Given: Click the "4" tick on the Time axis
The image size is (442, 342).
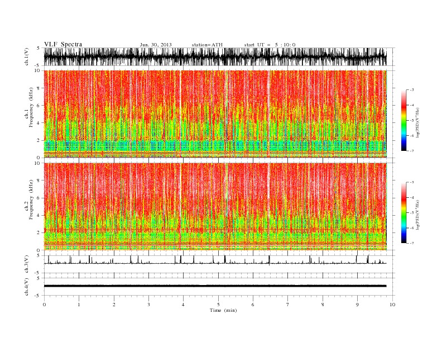Looking at the screenshot, I should (184, 305).
